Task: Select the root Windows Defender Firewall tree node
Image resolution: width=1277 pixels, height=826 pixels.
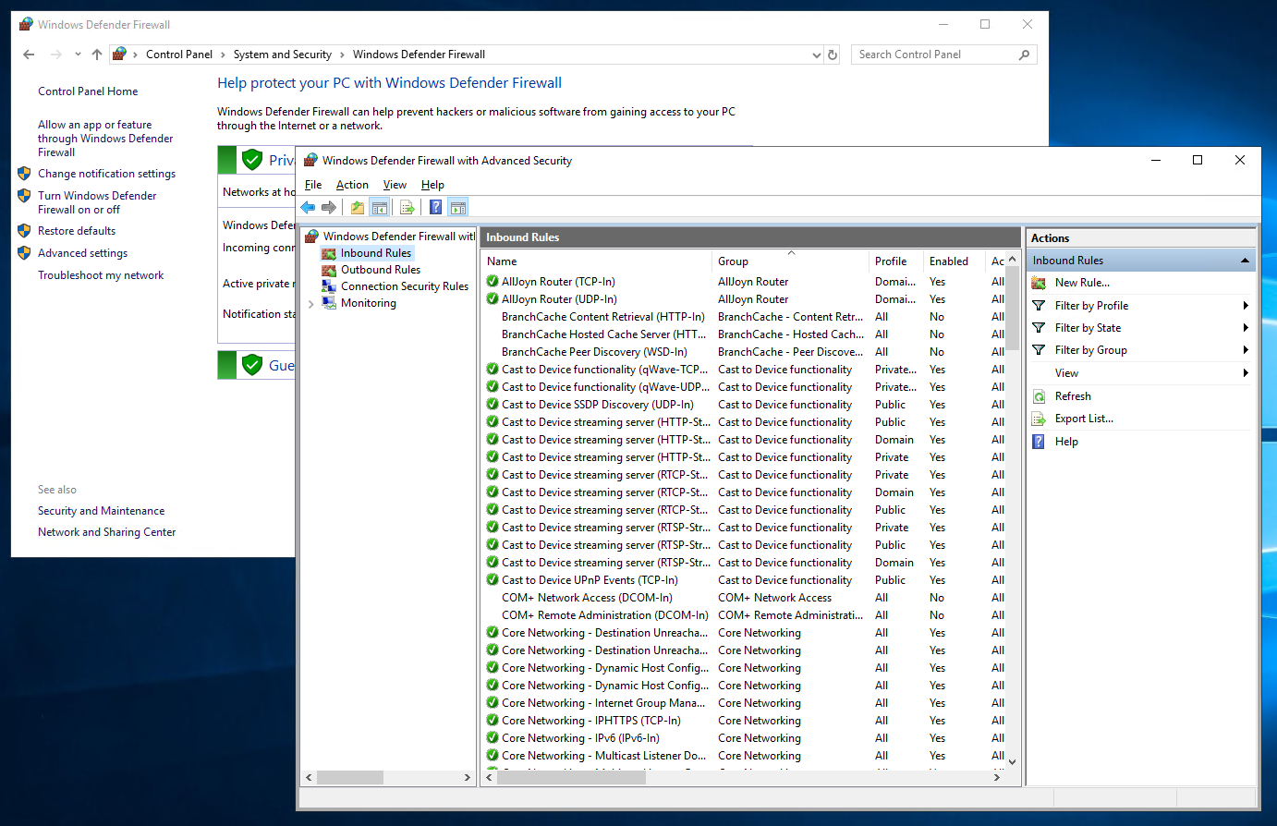Action: [398, 237]
